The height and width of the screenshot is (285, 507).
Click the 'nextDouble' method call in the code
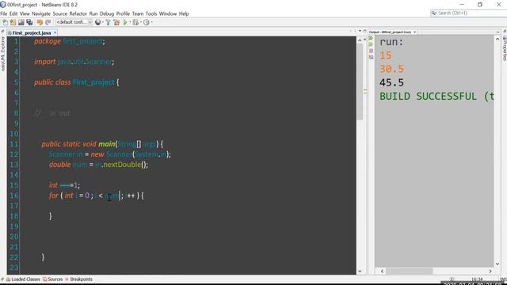click(x=122, y=165)
